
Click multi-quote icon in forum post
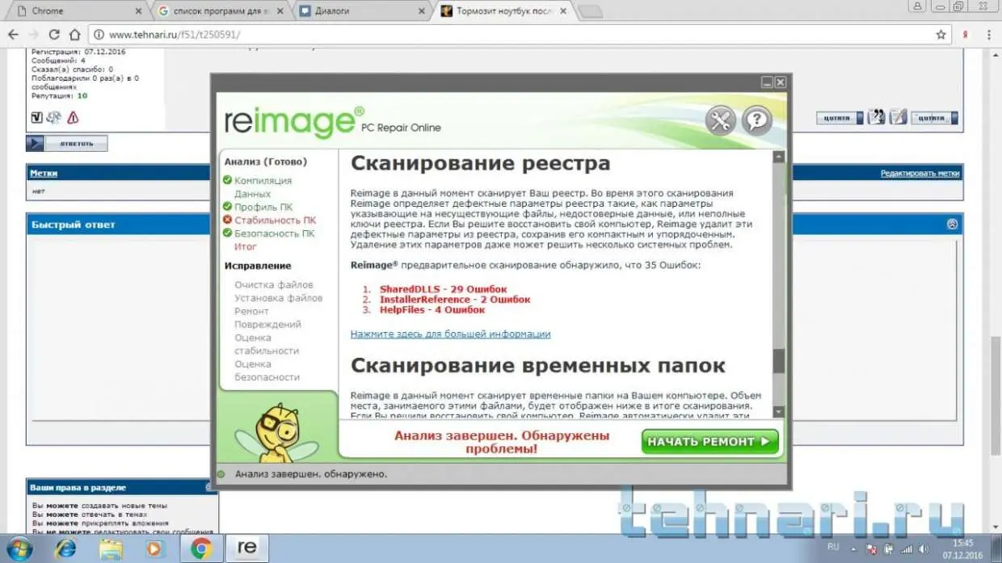[877, 117]
